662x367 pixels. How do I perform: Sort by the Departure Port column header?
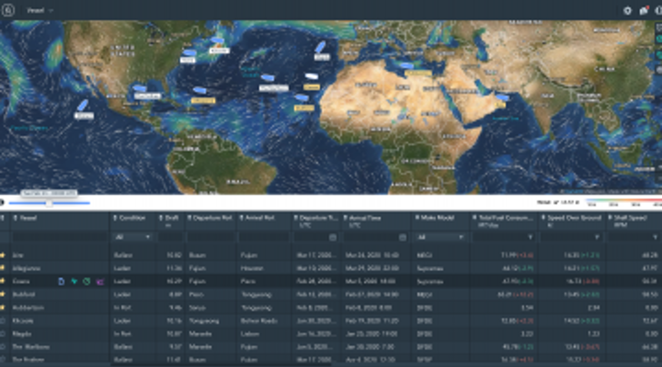[210, 218]
